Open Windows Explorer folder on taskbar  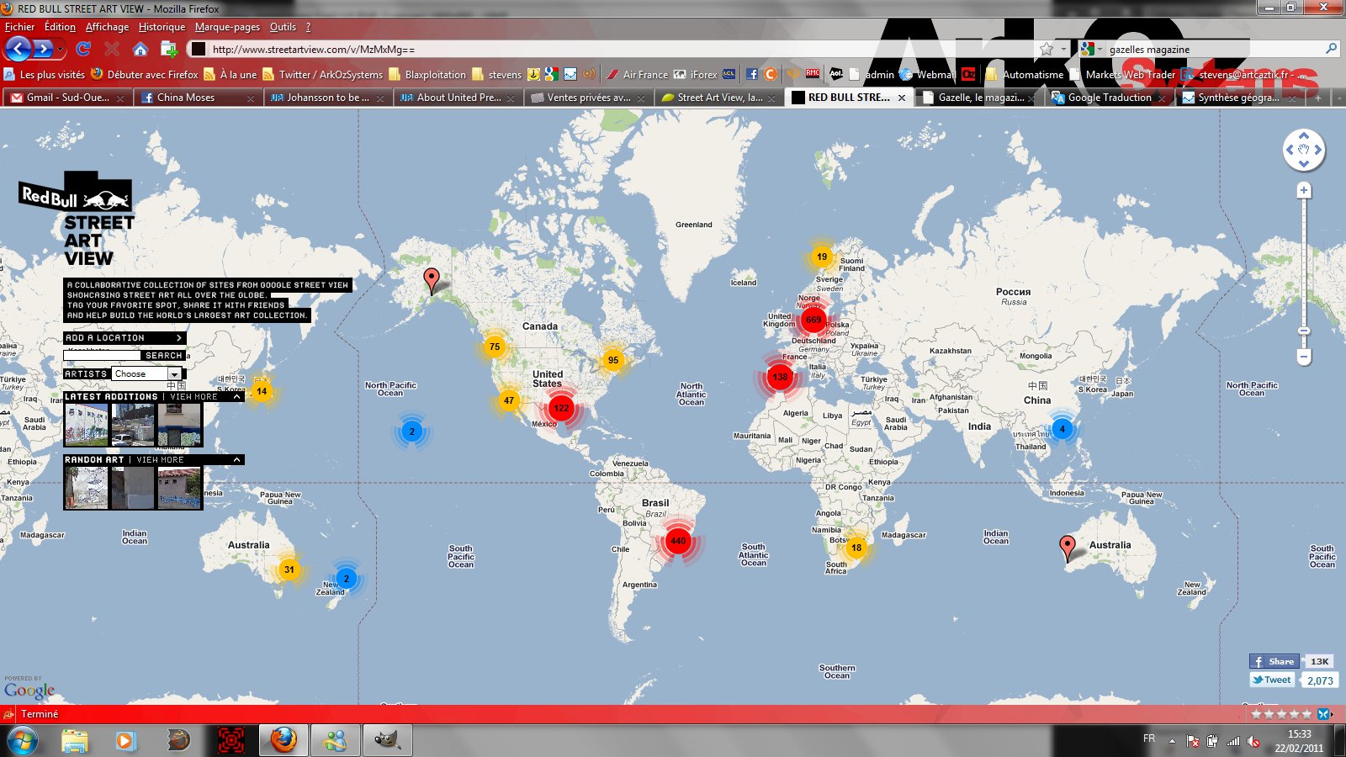[x=75, y=740]
